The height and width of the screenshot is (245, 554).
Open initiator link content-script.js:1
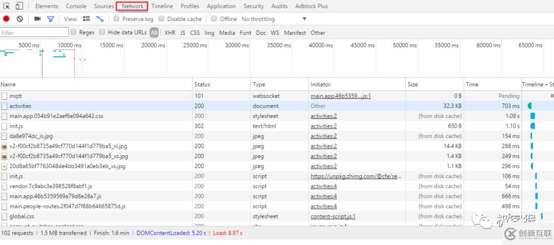tap(333, 216)
